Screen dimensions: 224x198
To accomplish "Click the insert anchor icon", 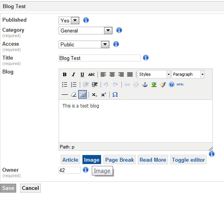I will click(145, 85).
